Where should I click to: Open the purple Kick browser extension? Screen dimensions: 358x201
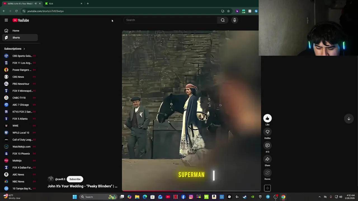pos(237,11)
